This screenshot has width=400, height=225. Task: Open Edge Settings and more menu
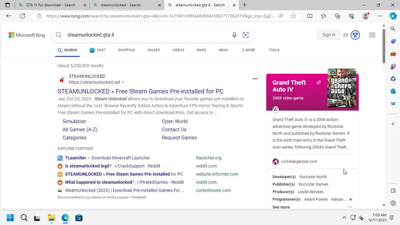tap(380, 16)
